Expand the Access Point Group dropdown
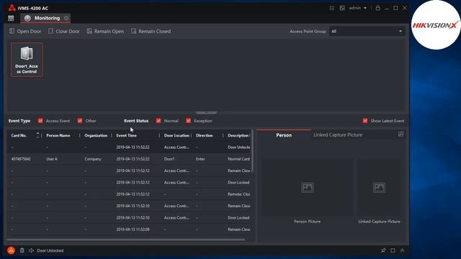 coord(367,31)
